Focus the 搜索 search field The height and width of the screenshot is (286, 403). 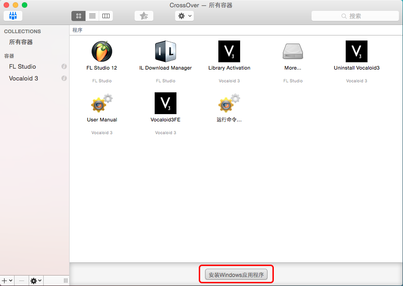[x=355, y=16]
